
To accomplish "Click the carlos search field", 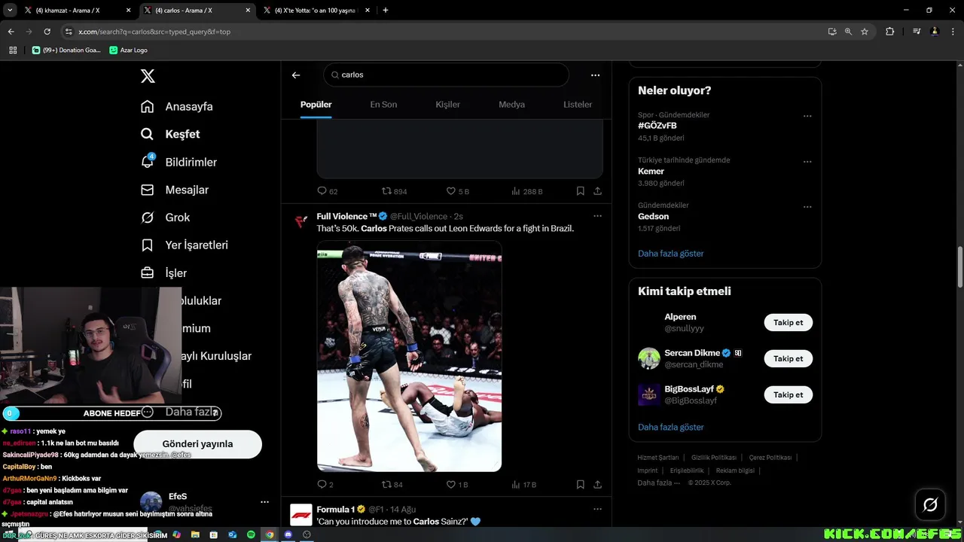I will (x=446, y=75).
